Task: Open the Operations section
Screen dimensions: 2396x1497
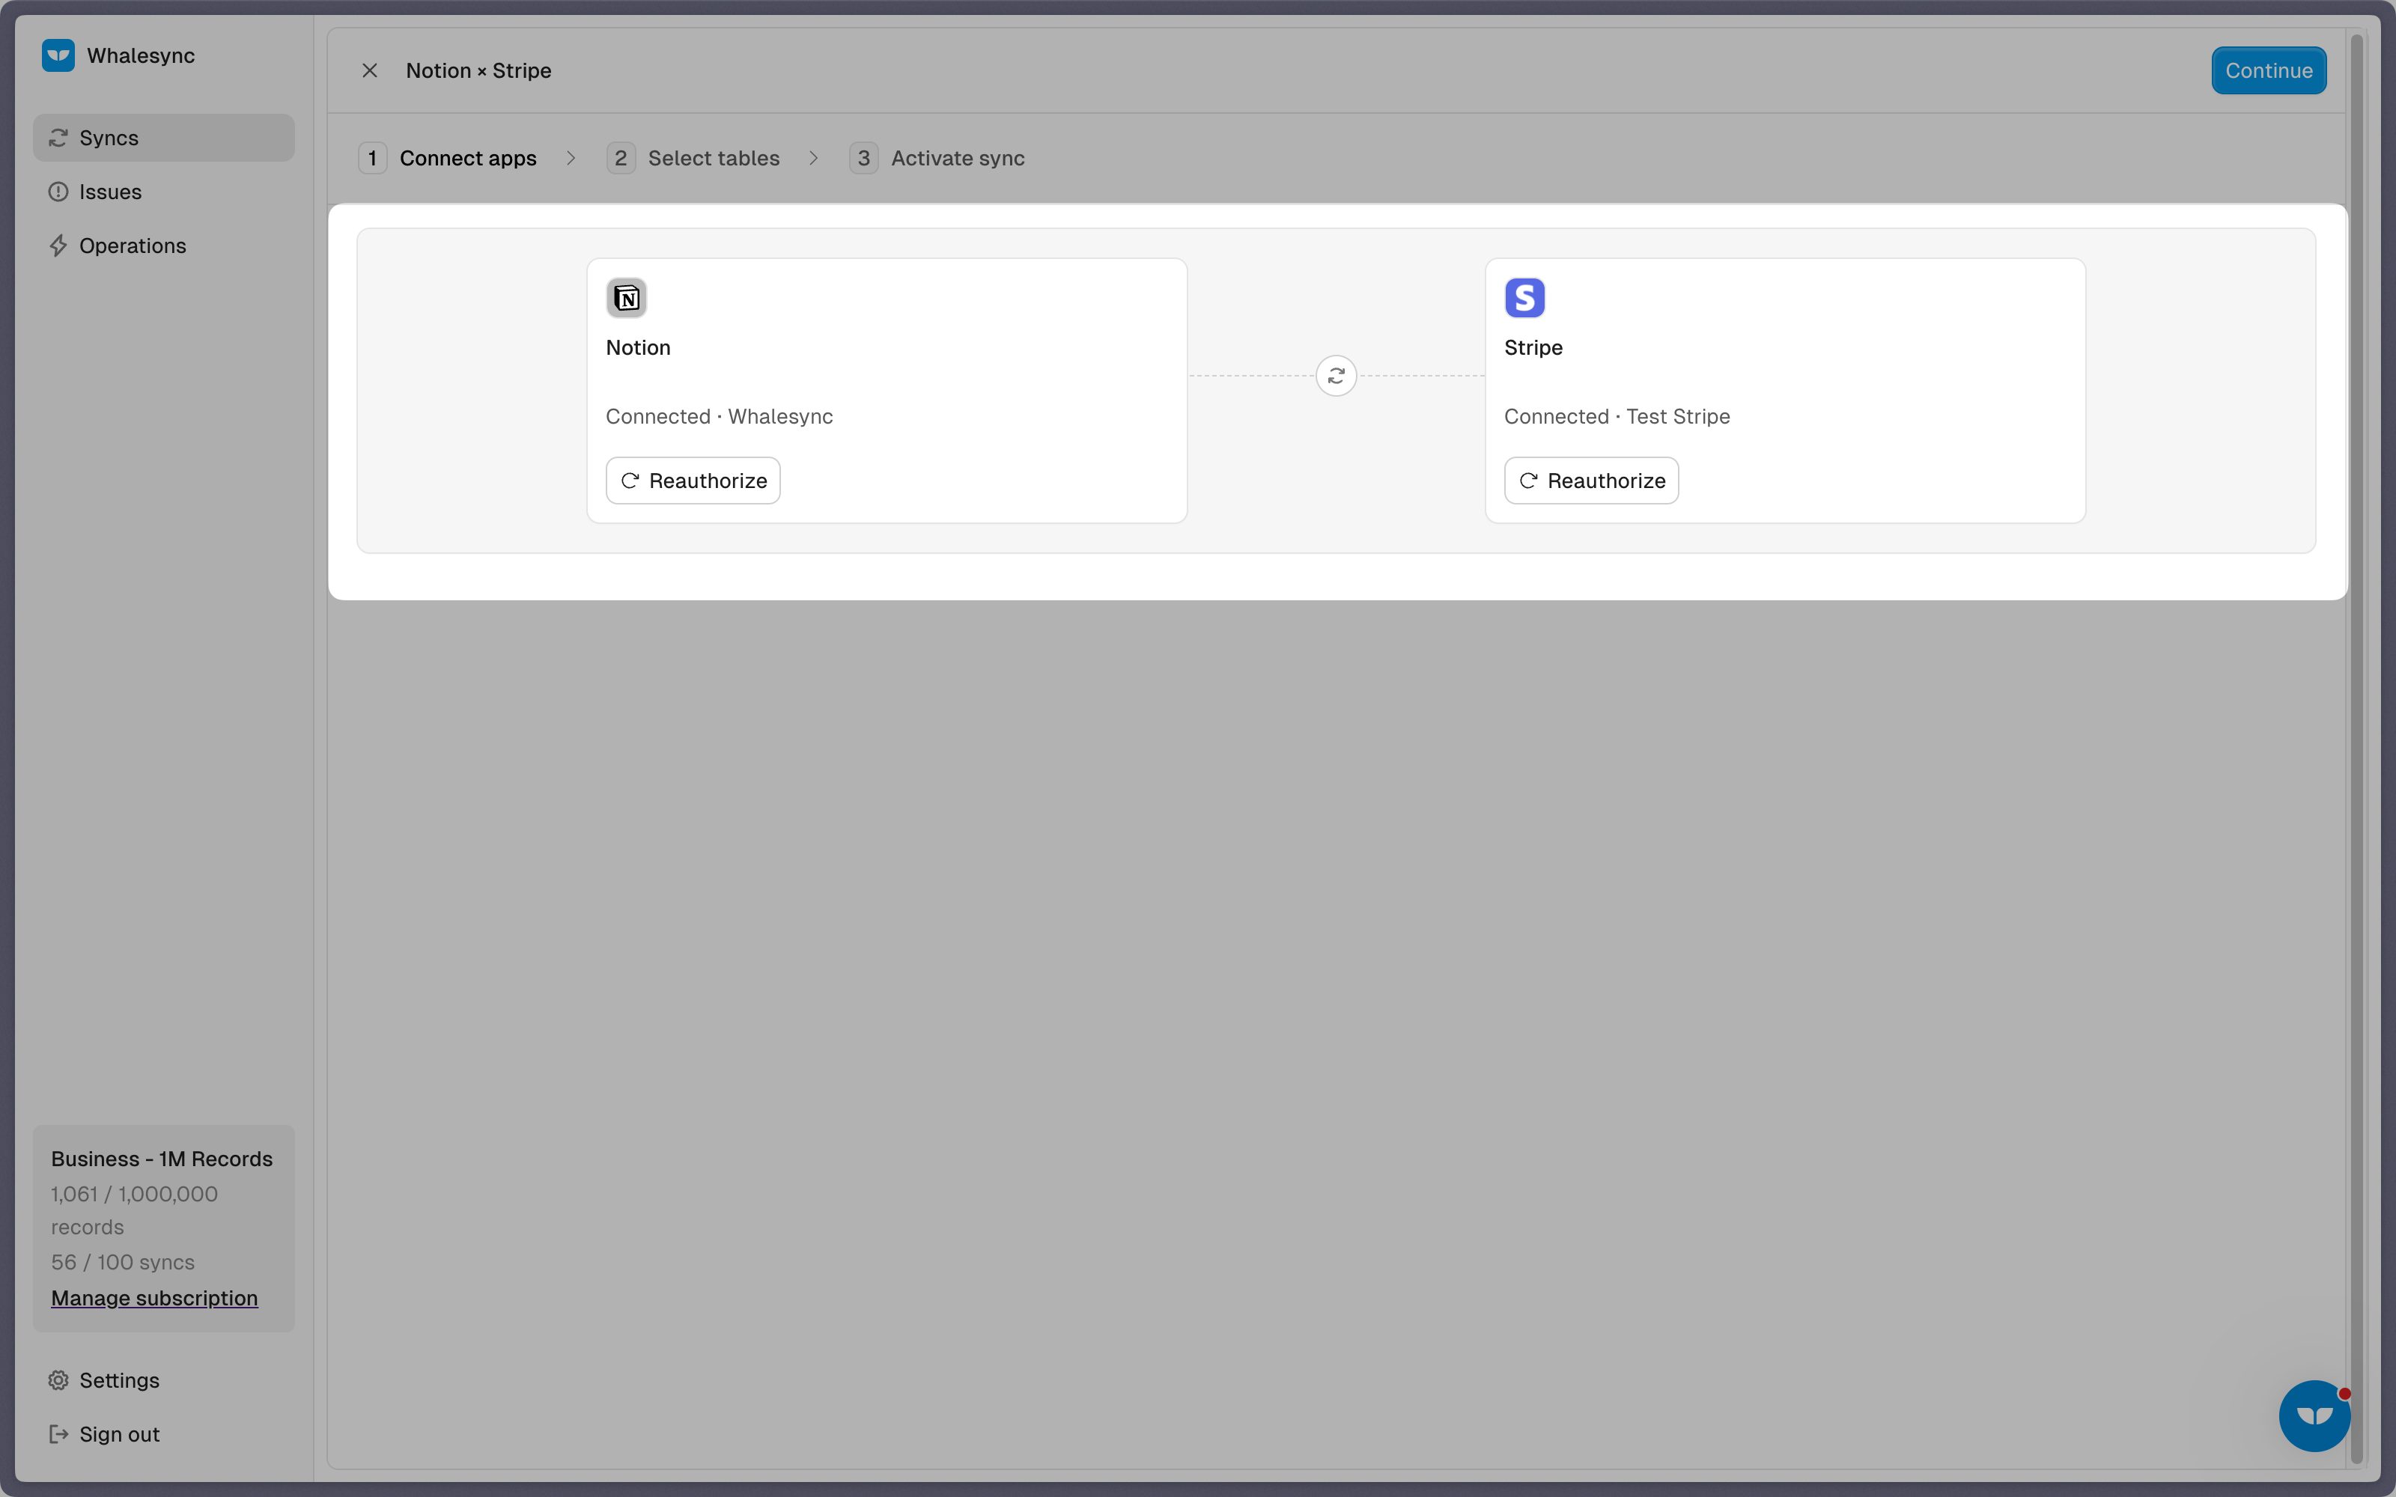Action: point(163,246)
